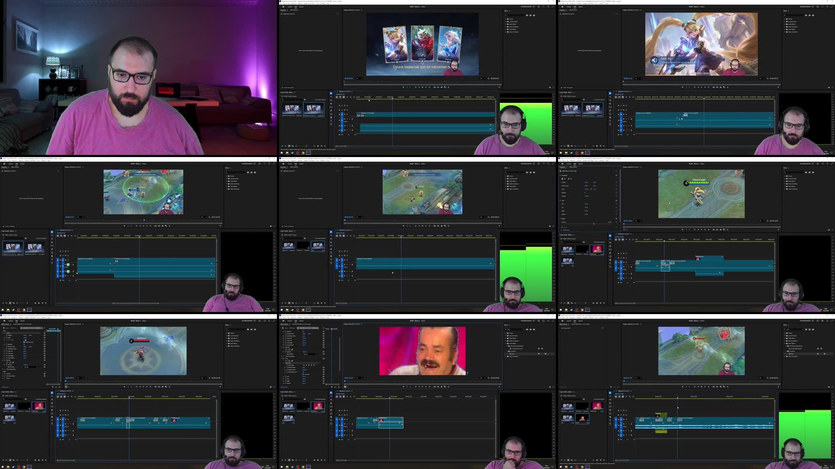This screenshot has width=835, height=469.
Task: Collapse the Audio section in Heumrage Properties panel
Action: pos(560,219)
